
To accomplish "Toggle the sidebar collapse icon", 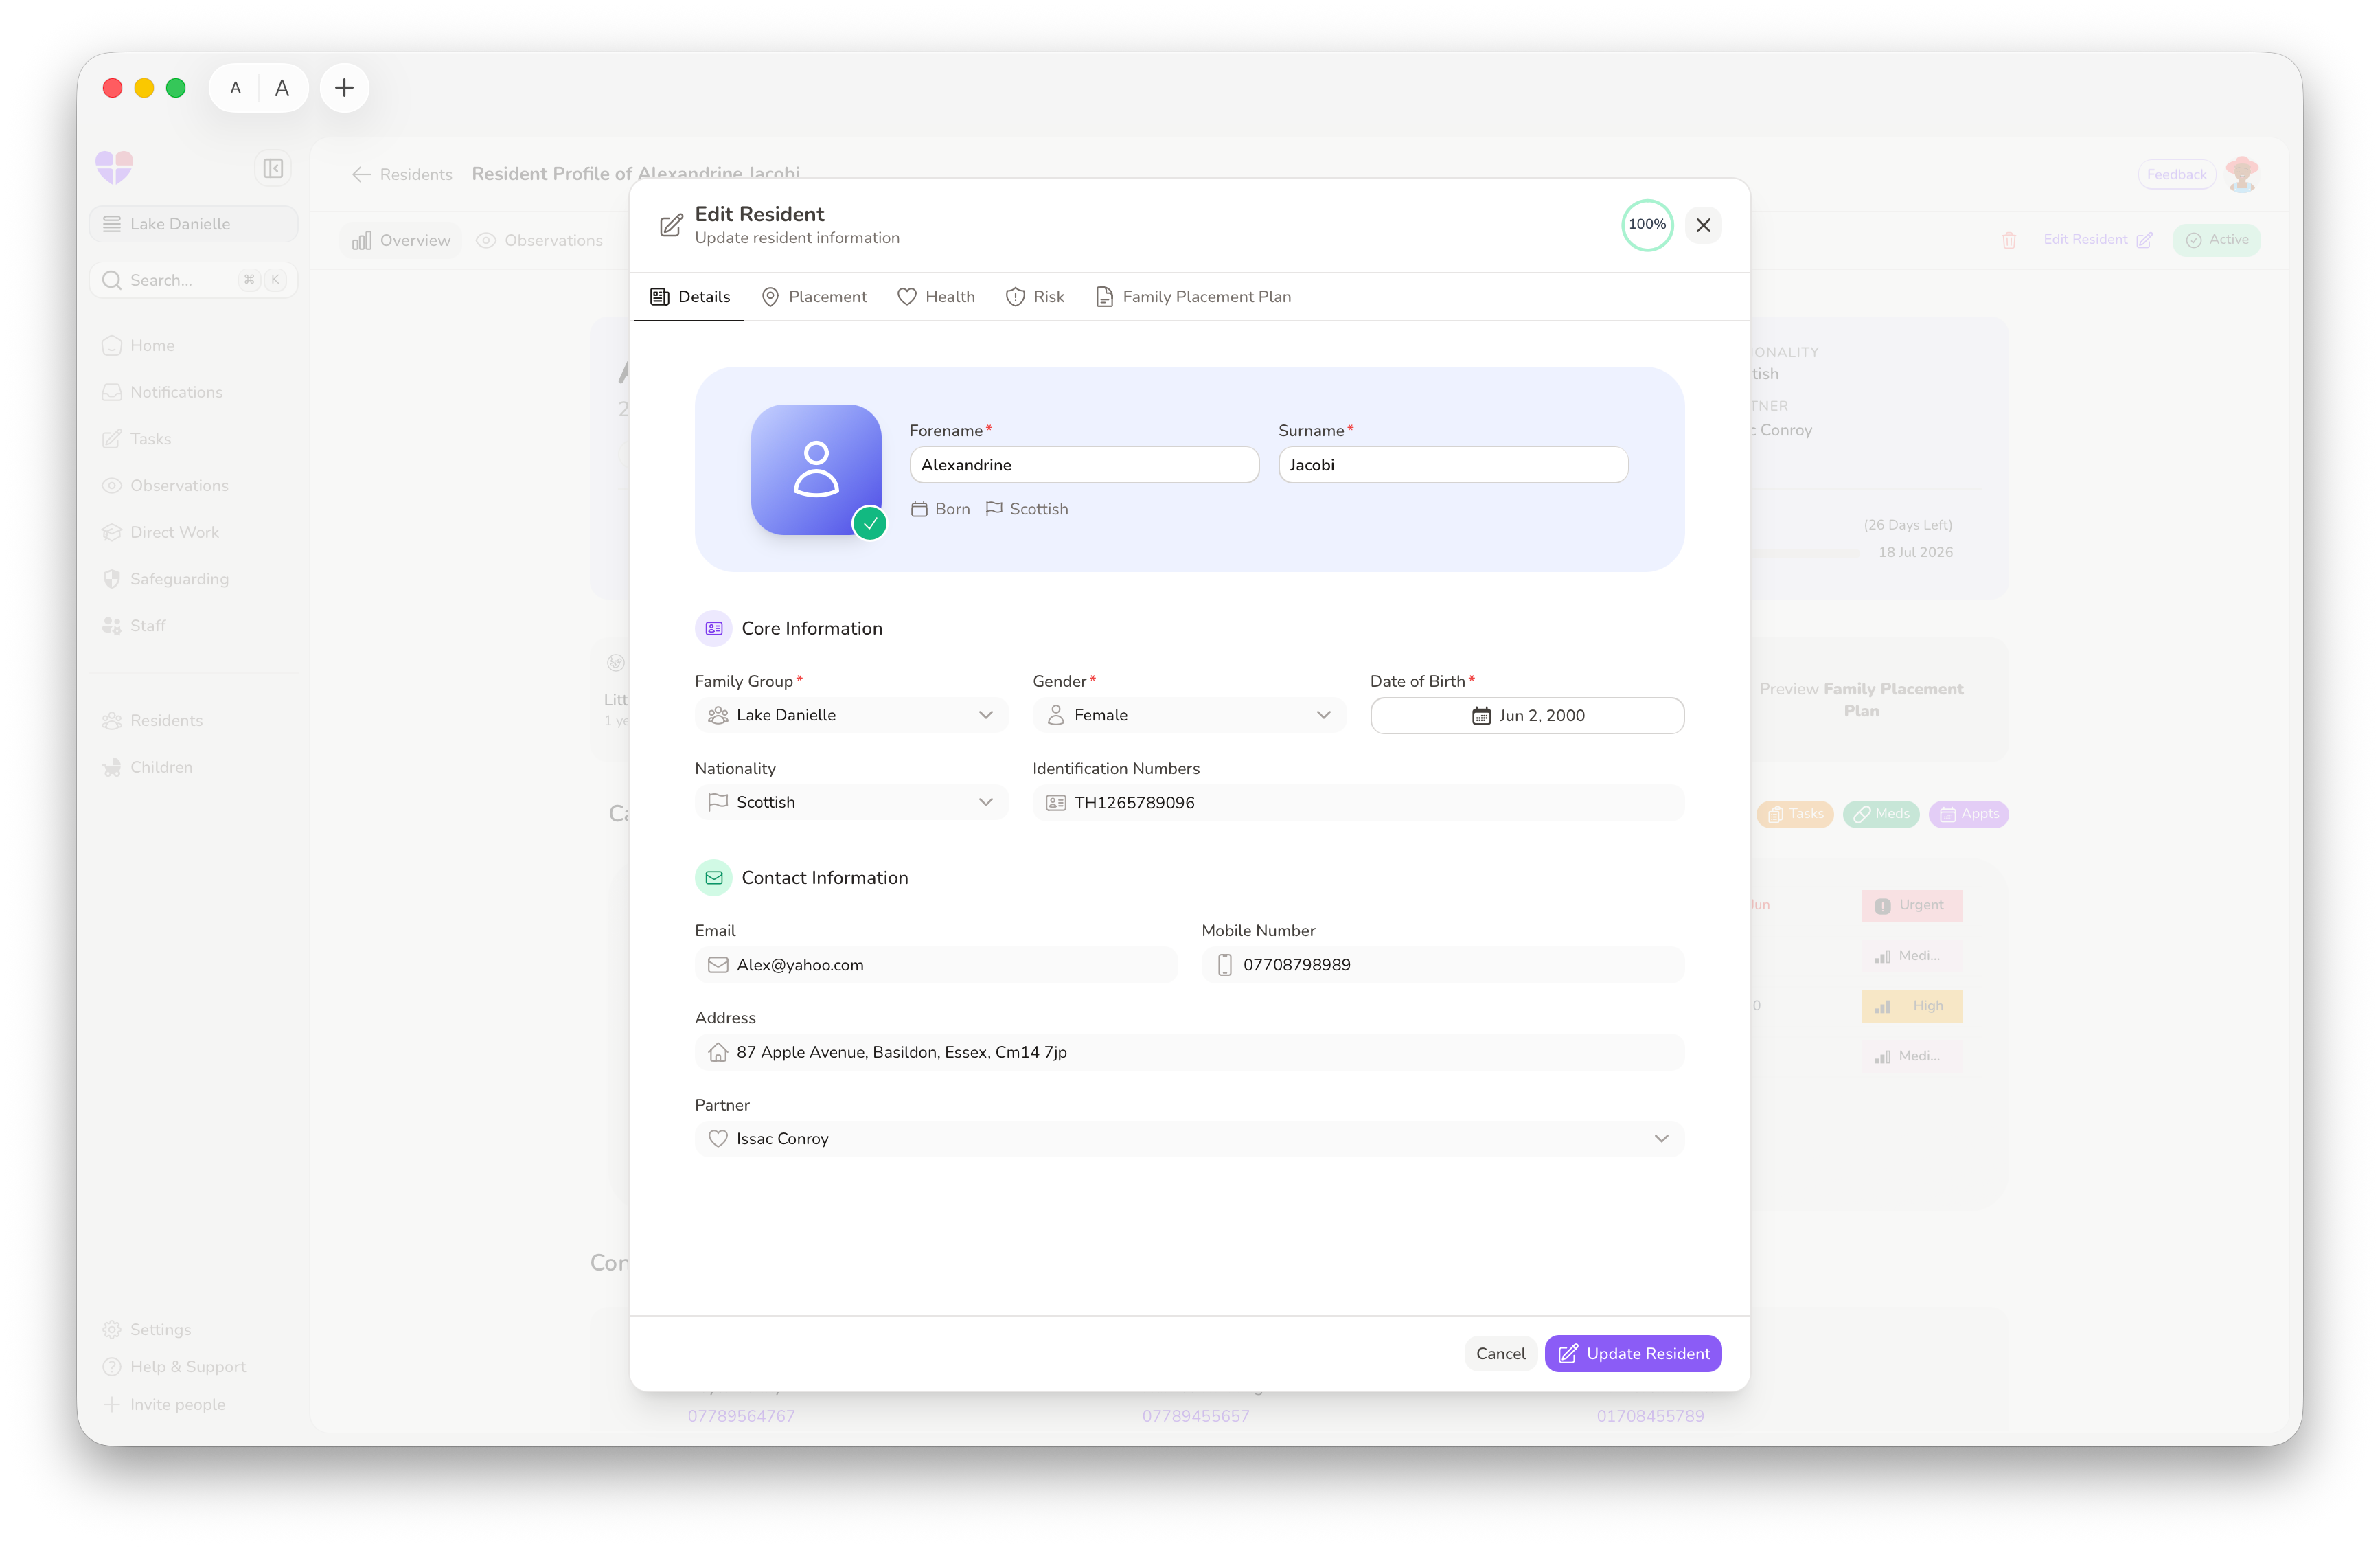I will pos(273,168).
